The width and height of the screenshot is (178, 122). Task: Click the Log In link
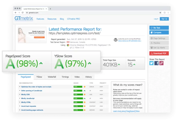point(156,19)
